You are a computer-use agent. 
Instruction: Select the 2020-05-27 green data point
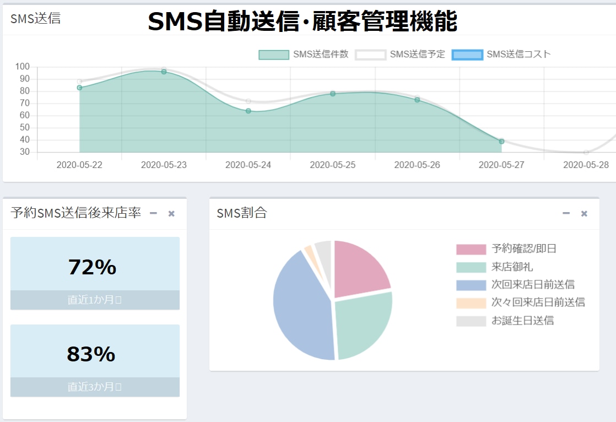[502, 141]
